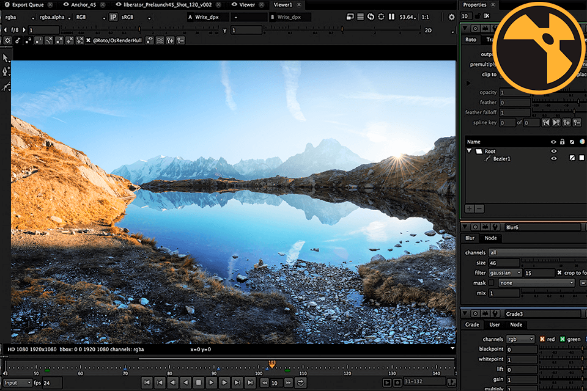Open the rgba.alpha channel dropdown

coord(55,17)
